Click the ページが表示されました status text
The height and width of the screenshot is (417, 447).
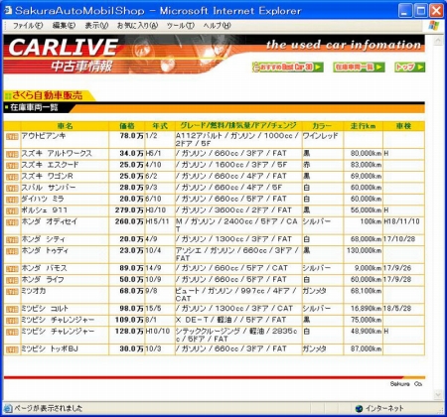tap(49, 408)
